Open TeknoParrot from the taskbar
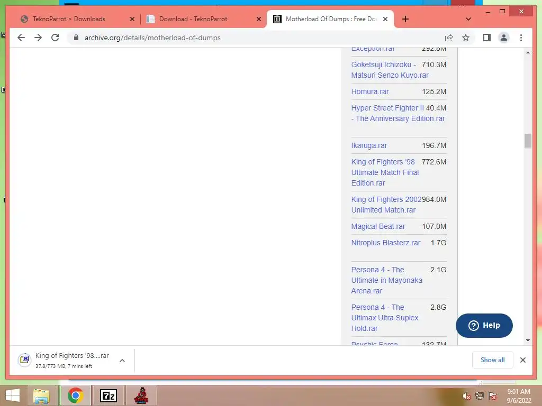This screenshot has height=406, width=542. tap(141, 395)
